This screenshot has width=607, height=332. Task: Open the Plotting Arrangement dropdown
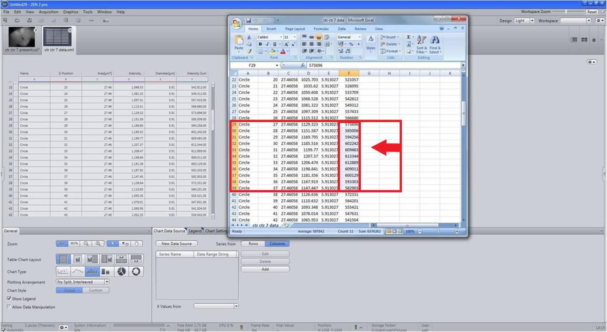[x=107, y=282]
